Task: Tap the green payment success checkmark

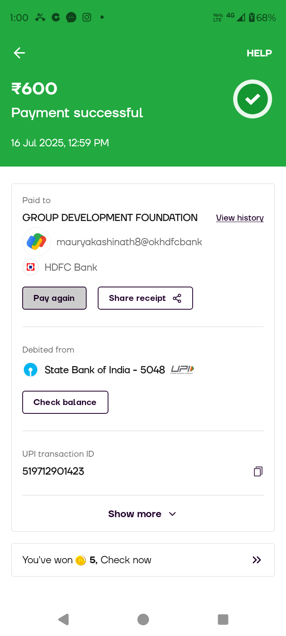Action: 252,99
